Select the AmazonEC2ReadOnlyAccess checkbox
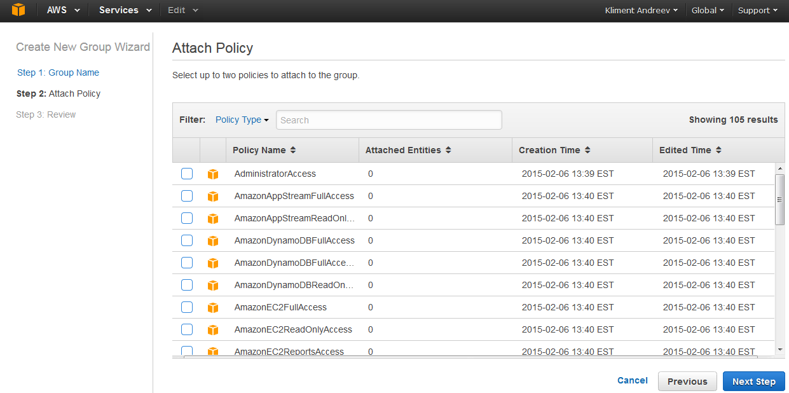The width and height of the screenshot is (789, 393). 187,329
